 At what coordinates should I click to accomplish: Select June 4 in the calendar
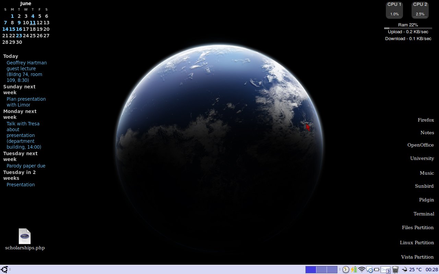pyautogui.click(x=33, y=16)
